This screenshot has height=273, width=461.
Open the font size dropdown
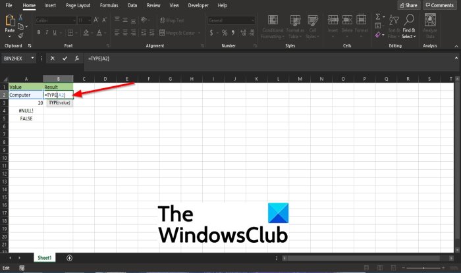[90, 20]
